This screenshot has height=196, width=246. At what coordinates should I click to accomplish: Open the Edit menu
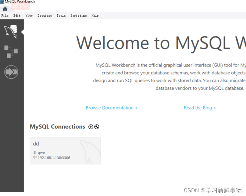click(17, 15)
